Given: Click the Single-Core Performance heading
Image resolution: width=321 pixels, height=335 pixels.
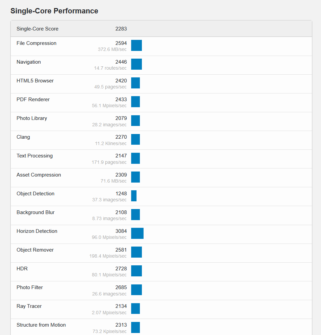Looking at the screenshot, I should tap(54, 11).
